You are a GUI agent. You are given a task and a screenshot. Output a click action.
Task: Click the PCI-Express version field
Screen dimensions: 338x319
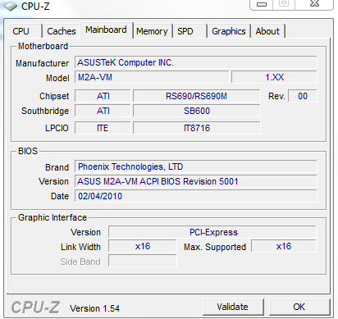tap(212, 232)
